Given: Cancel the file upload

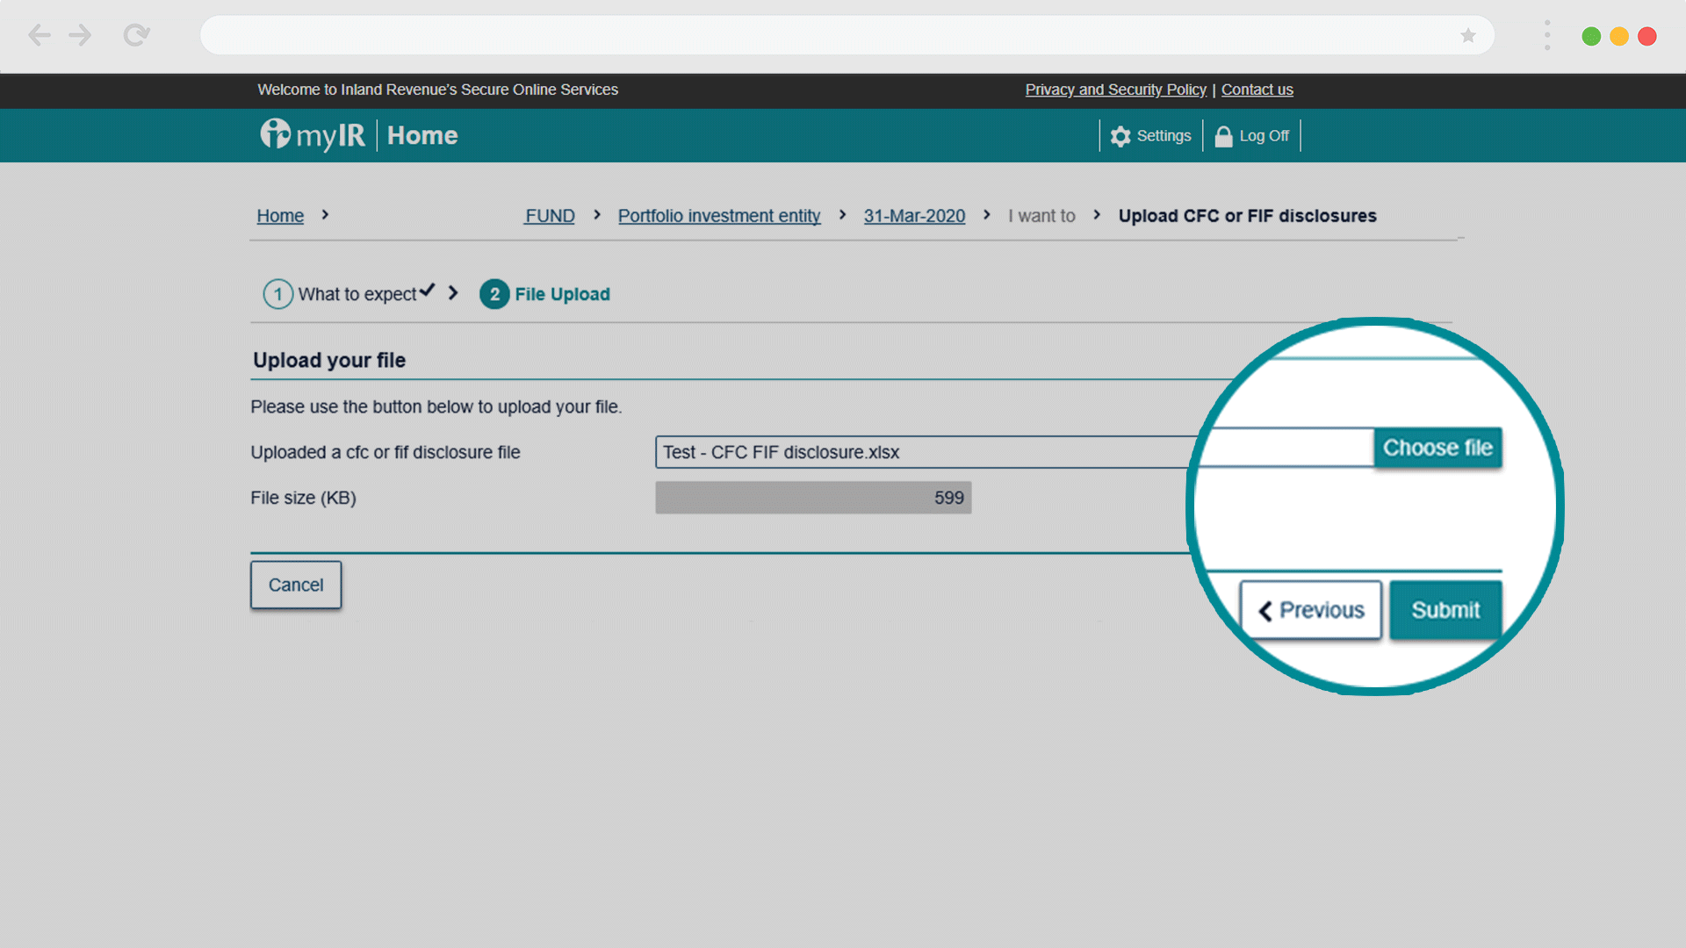Looking at the screenshot, I should 296,585.
